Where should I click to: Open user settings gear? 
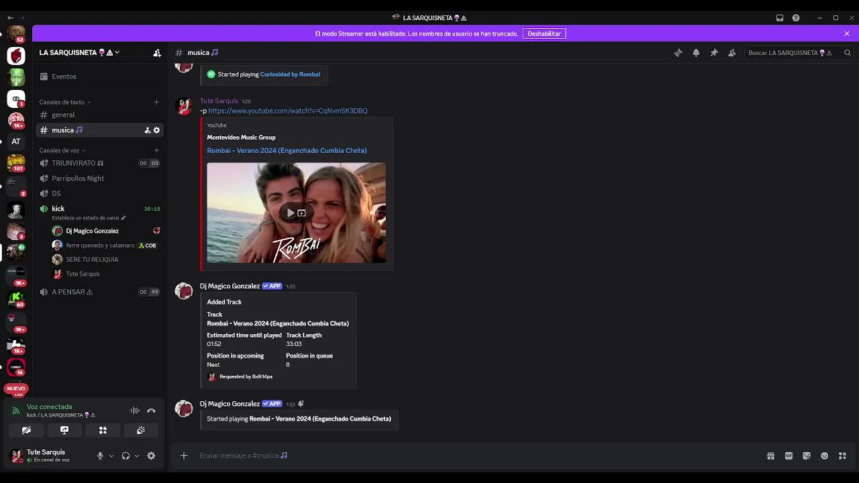tap(151, 455)
